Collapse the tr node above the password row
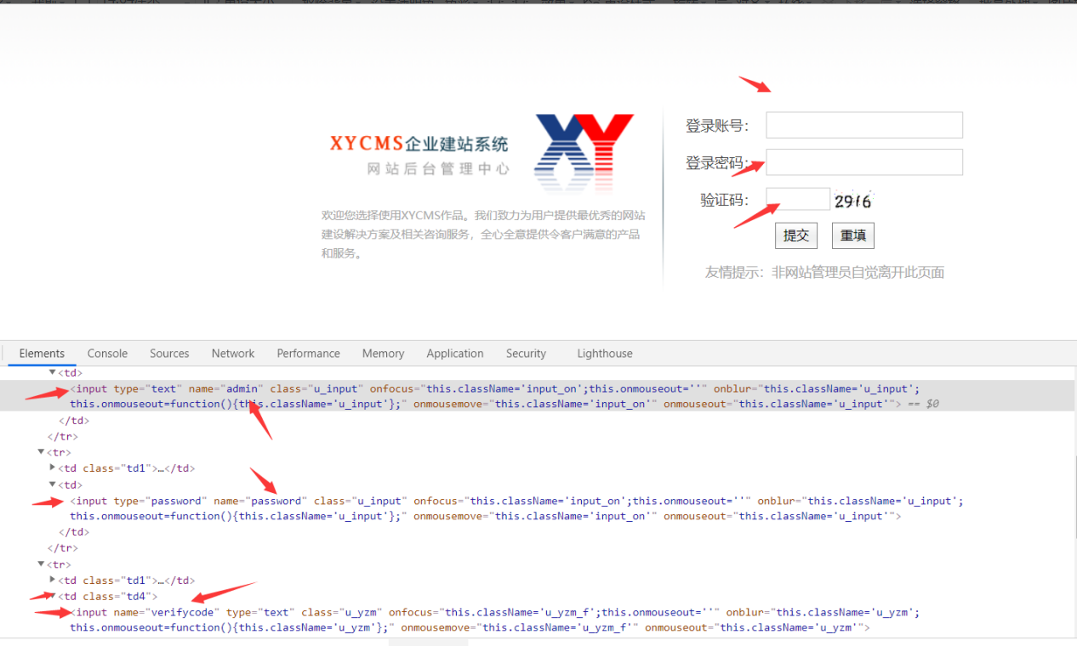Image resolution: width=1077 pixels, height=646 pixels. pos(42,452)
